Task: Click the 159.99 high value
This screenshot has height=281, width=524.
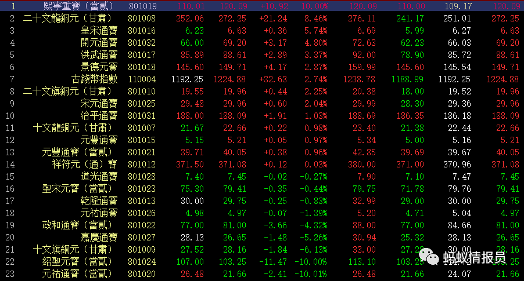Action: coord(362,67)
